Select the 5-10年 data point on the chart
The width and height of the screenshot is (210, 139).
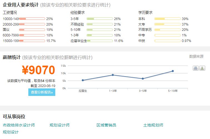[x=173, y=71]
